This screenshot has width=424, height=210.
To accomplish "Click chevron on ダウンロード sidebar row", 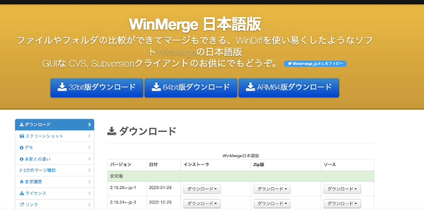I will (90, 124).
